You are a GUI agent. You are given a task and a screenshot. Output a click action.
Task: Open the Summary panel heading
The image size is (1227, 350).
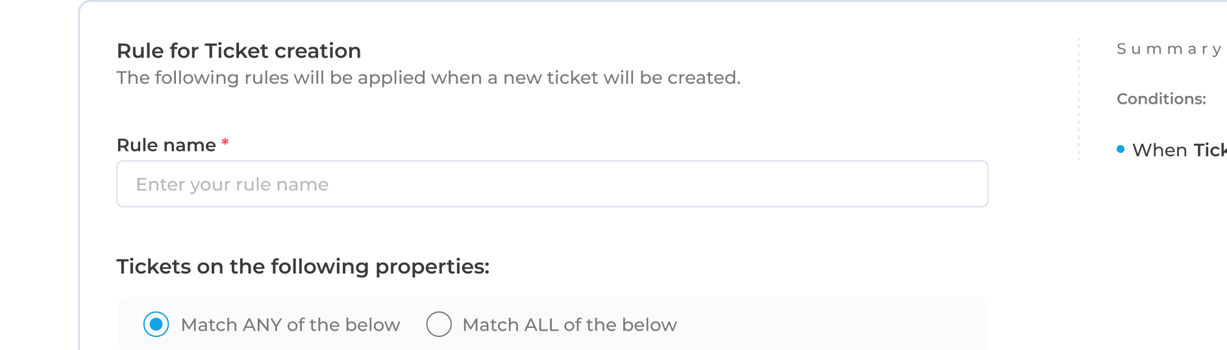[x=1169, y=49]
